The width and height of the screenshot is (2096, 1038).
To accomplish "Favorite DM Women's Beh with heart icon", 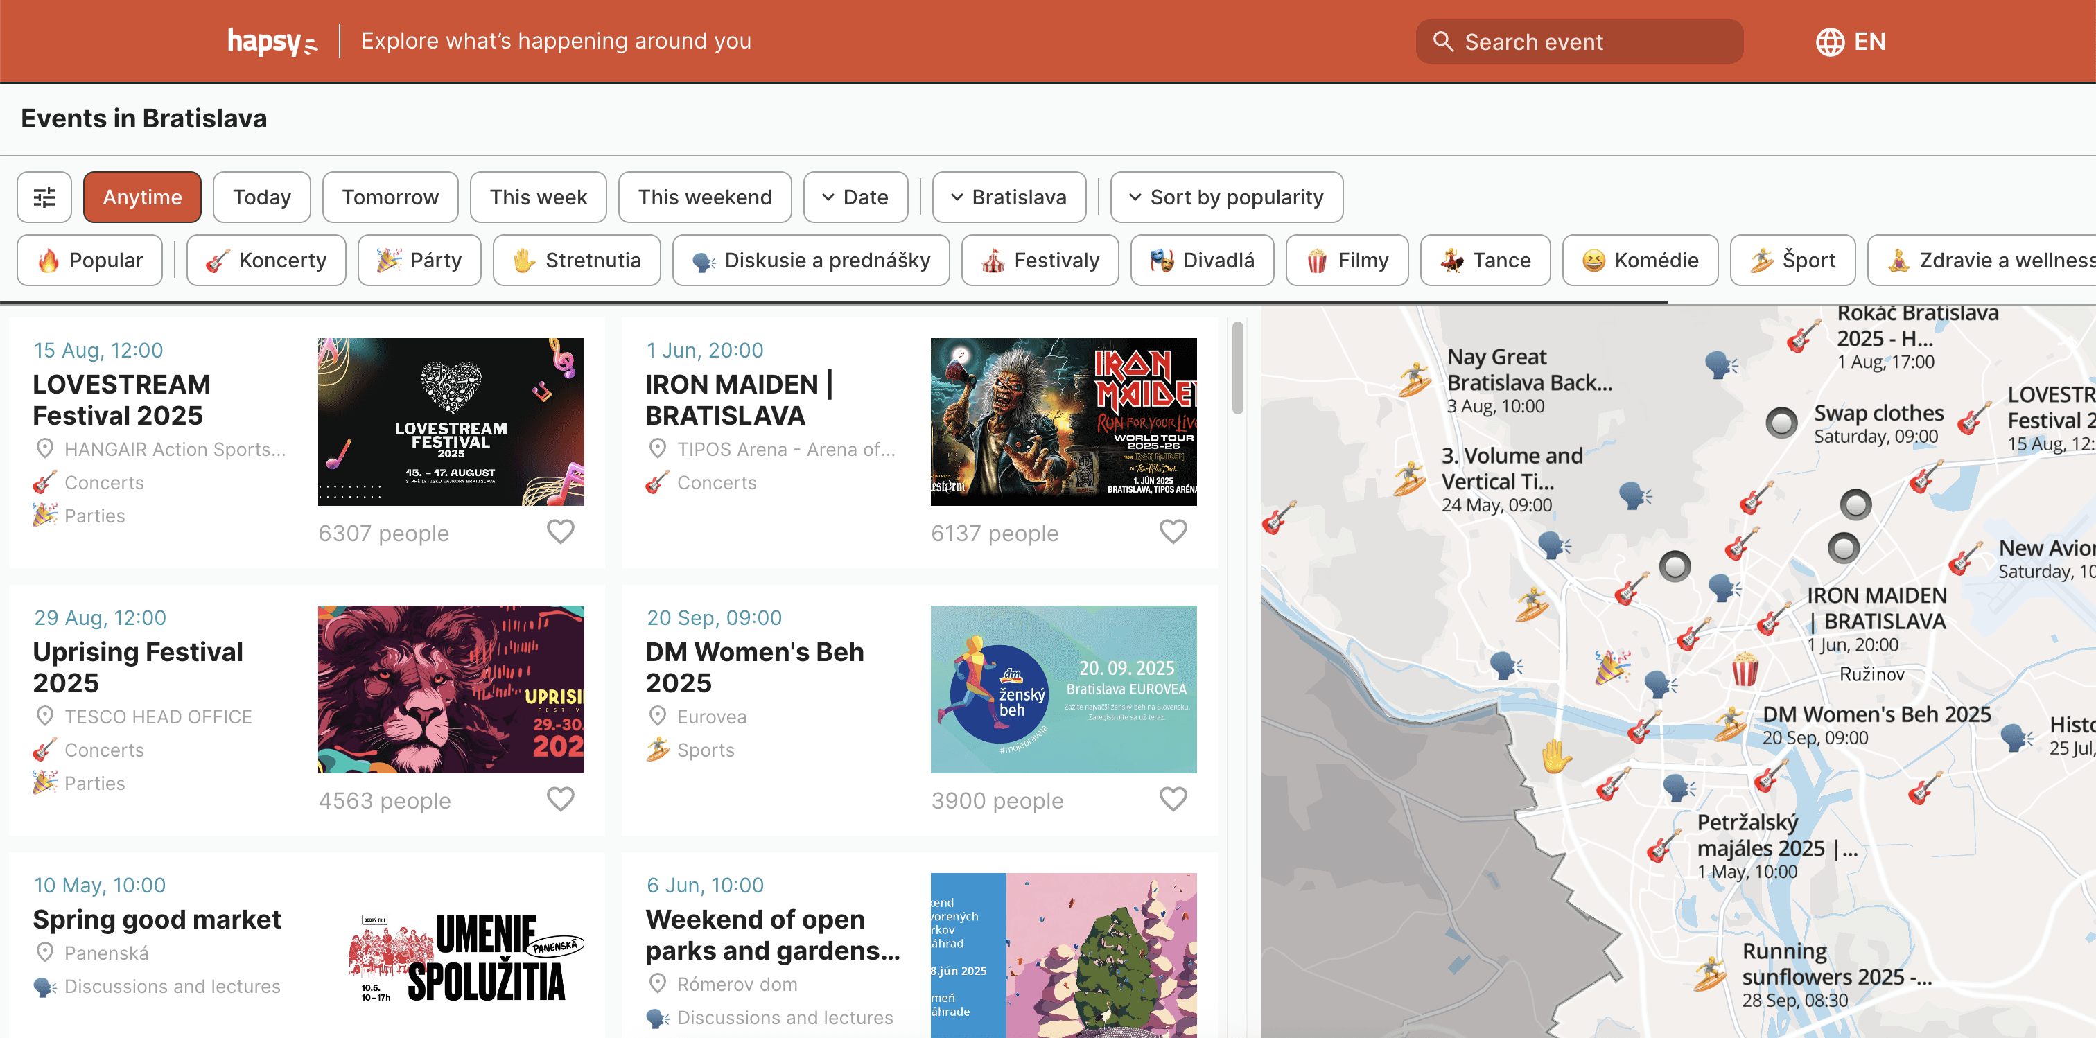I will [1173, 800].
